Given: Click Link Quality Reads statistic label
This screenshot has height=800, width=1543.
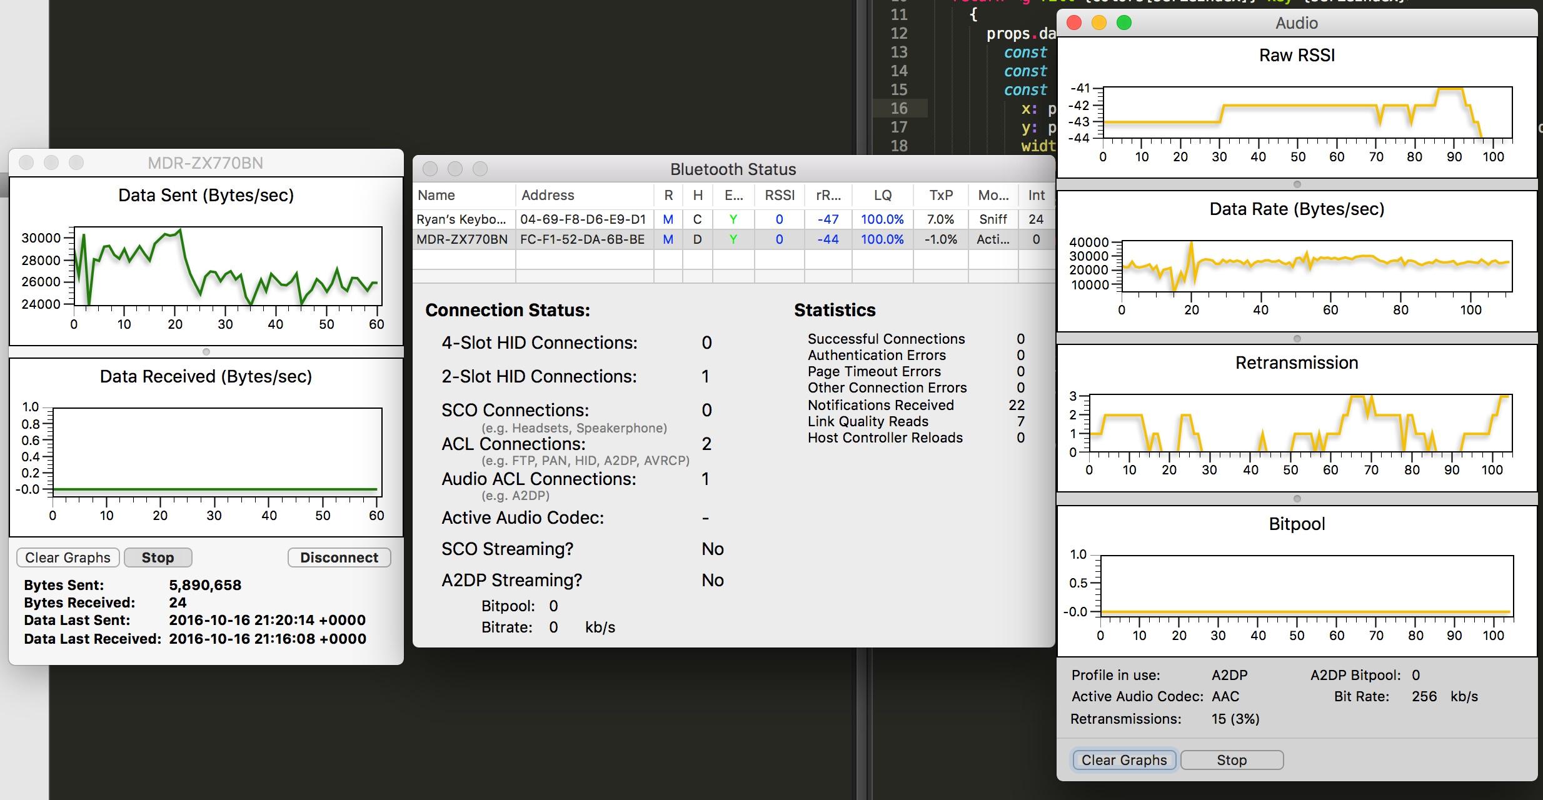Looking at the screenshot, I should (868, 422).
